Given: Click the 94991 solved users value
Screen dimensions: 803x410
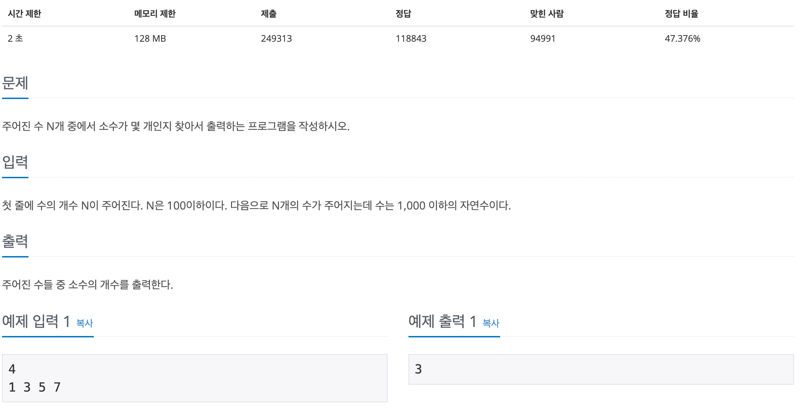Looking at the screenshot, I should tap(543, 39).
